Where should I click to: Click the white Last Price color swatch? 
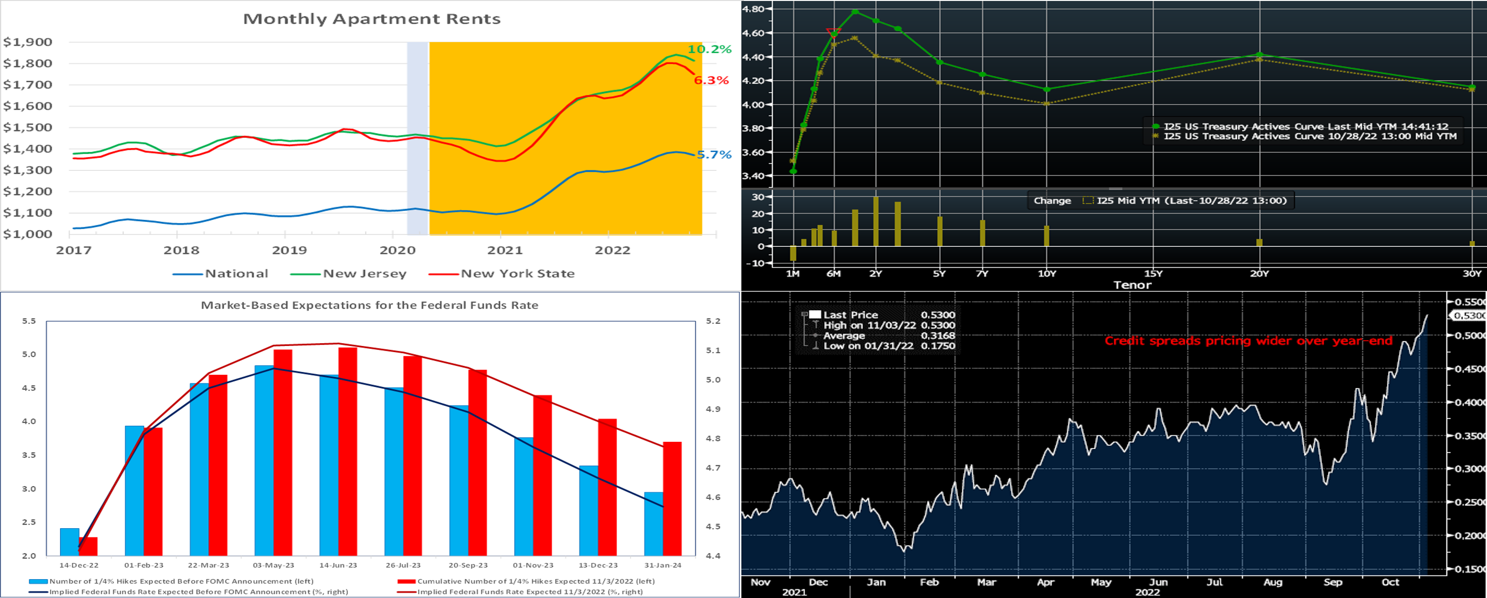pos(815,315)
